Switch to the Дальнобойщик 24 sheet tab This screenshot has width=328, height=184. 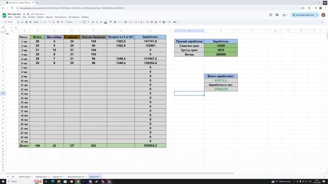pos(75,177)
